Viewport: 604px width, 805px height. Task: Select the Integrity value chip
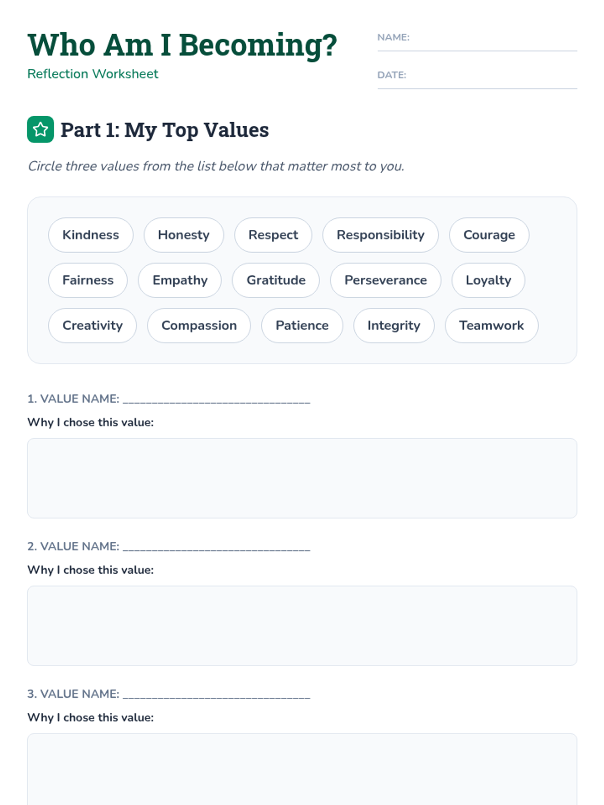394,326
